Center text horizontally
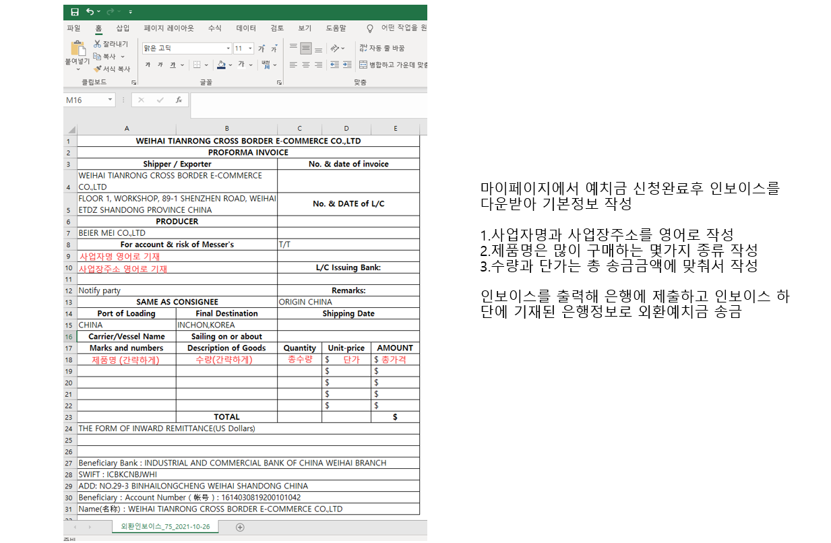Viewport: 831px width, 543px height. (x=305, y=65)
